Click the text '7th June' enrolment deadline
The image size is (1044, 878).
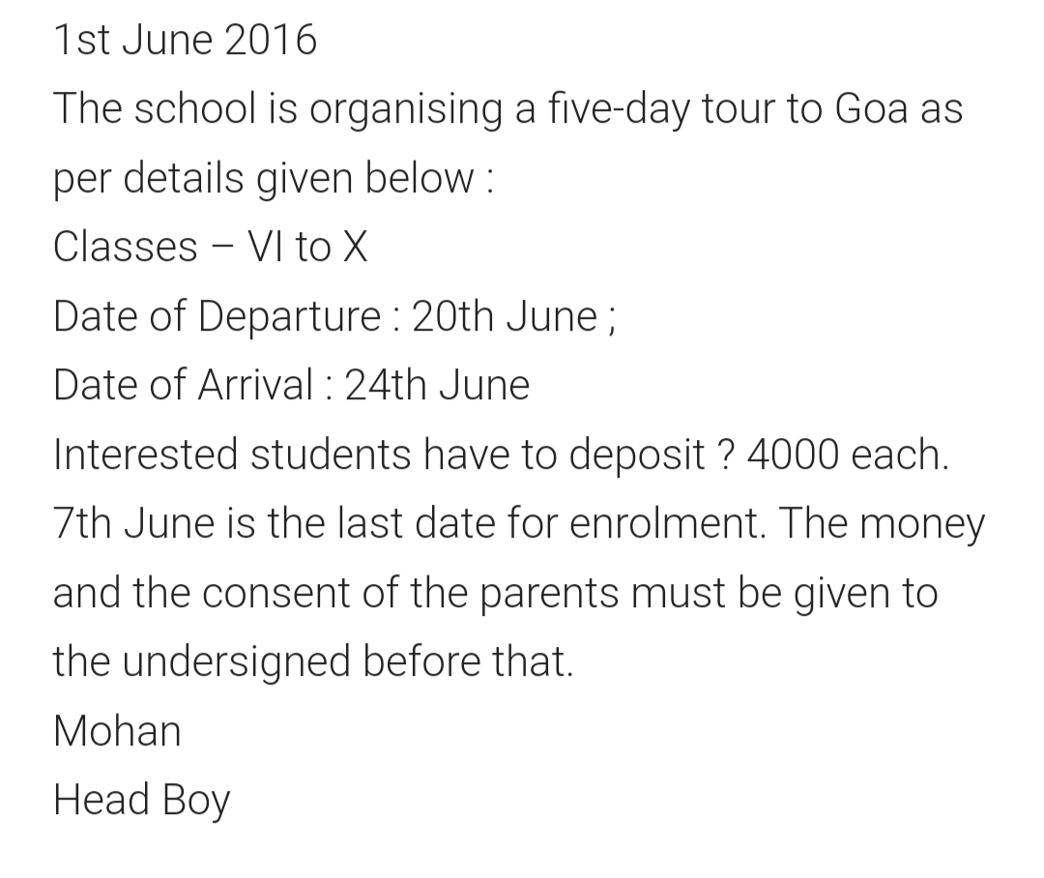coord(133,523)
